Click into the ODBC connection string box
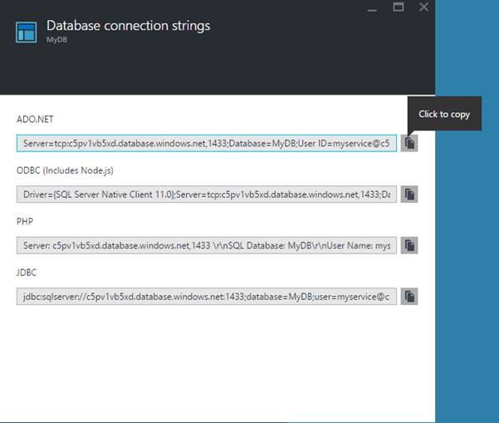The width and height of the screenshot is (499, 423). click(x=207, y=194)
